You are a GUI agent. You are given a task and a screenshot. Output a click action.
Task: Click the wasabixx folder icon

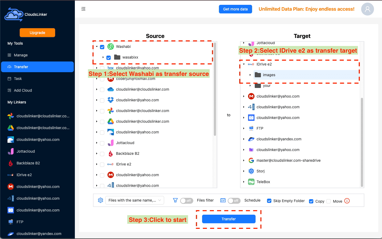click(x=117, y=57)
